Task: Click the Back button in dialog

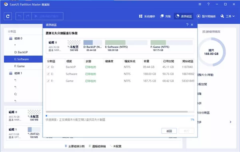Action: click(x=169, y=131)
